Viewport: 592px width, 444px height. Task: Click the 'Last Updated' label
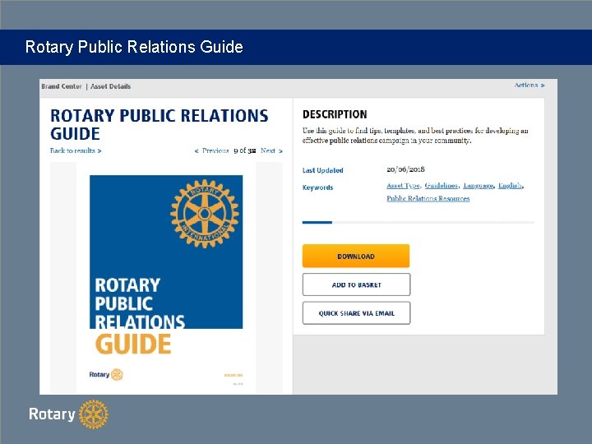point(322,170)
